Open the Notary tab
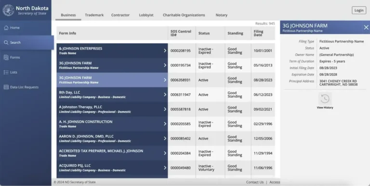Screen dimensions: 370x186 [221, 15]
